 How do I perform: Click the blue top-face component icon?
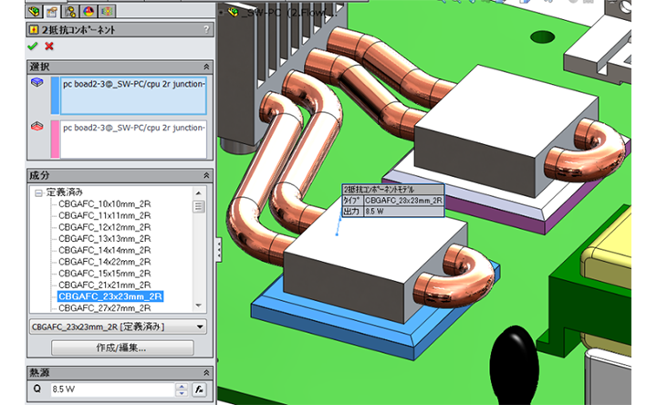36,83
